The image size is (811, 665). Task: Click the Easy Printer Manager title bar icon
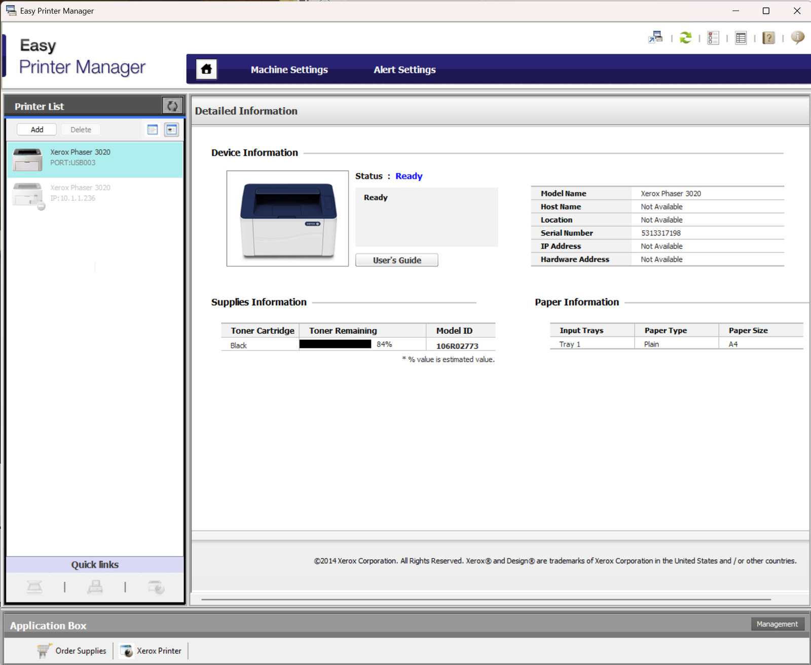[x=11, y=10]
